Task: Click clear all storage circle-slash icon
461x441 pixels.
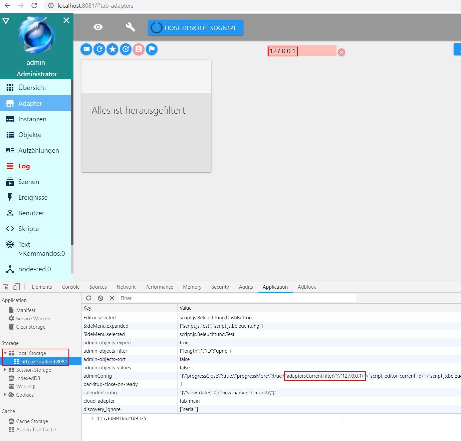Action: coord(100,298)
